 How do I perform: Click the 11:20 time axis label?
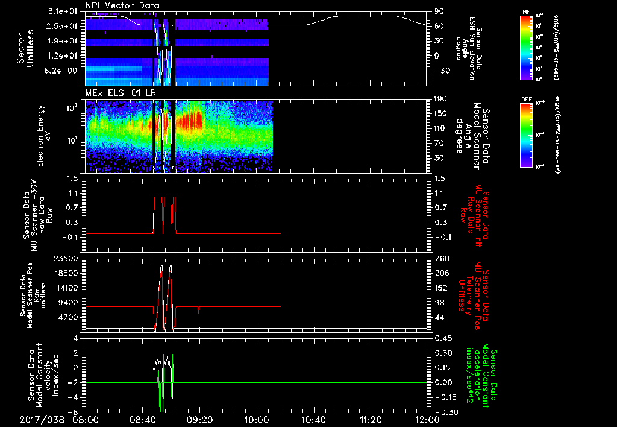(x=371, y=420)
